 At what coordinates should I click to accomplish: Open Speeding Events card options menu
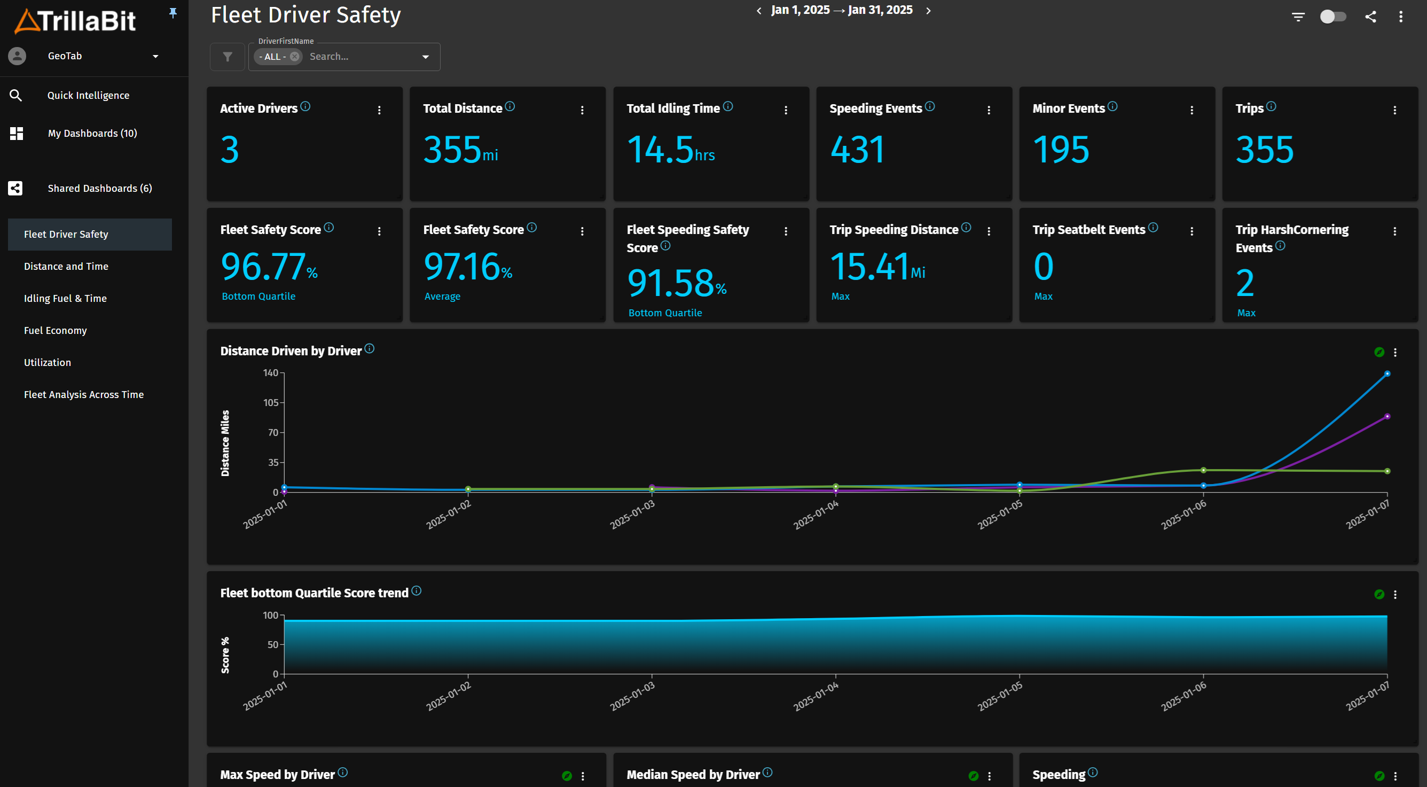(x=988, y=110)
